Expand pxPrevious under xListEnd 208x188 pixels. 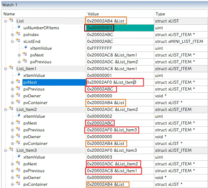pyautogui.click(x=19, y=62)
